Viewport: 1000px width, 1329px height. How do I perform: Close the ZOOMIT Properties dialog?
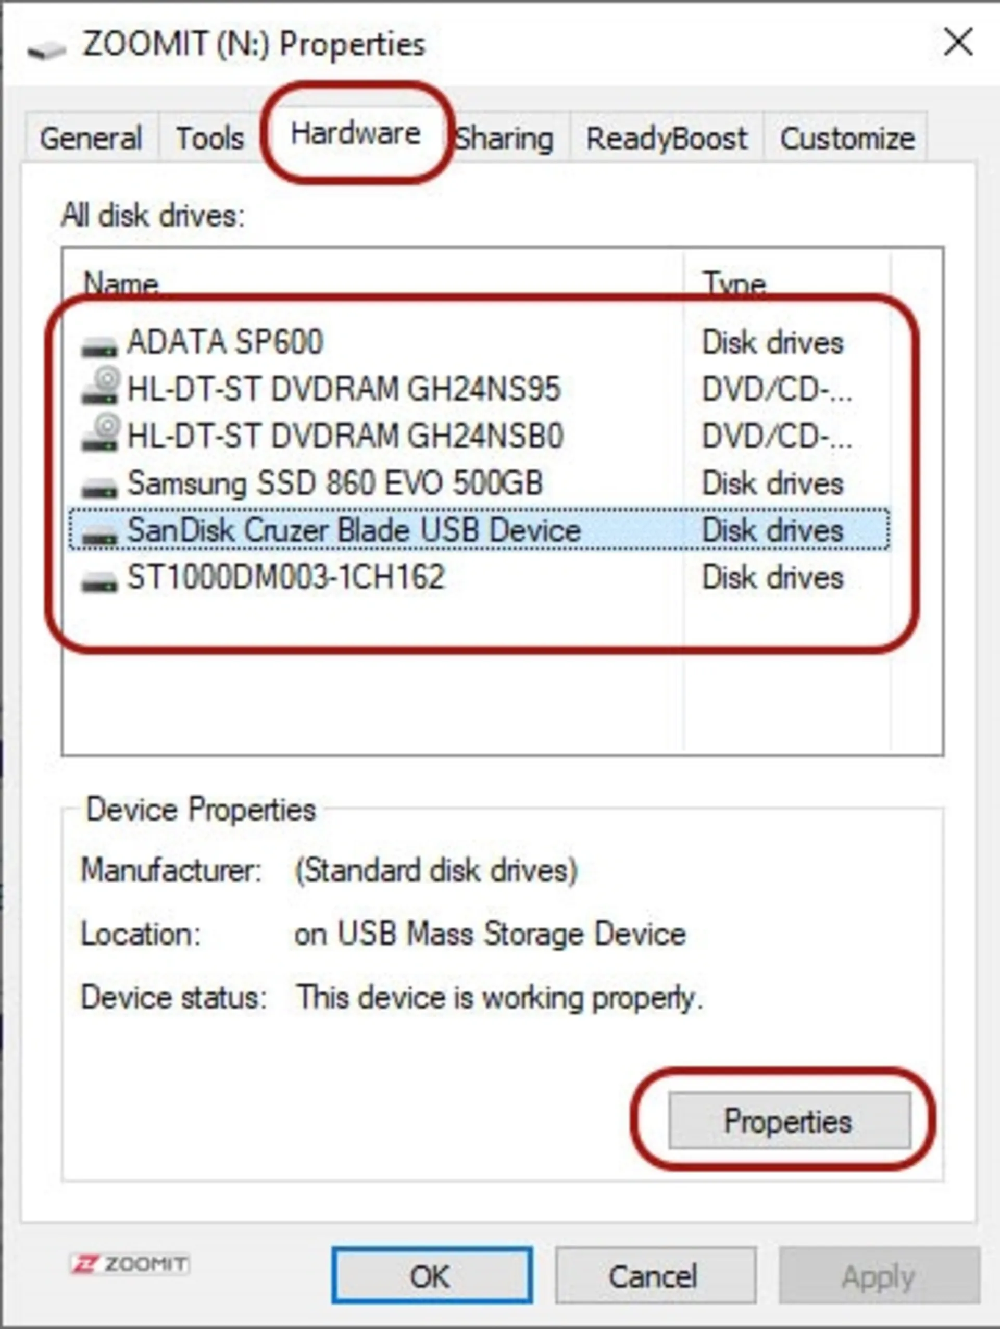click(x=957, y=43)
